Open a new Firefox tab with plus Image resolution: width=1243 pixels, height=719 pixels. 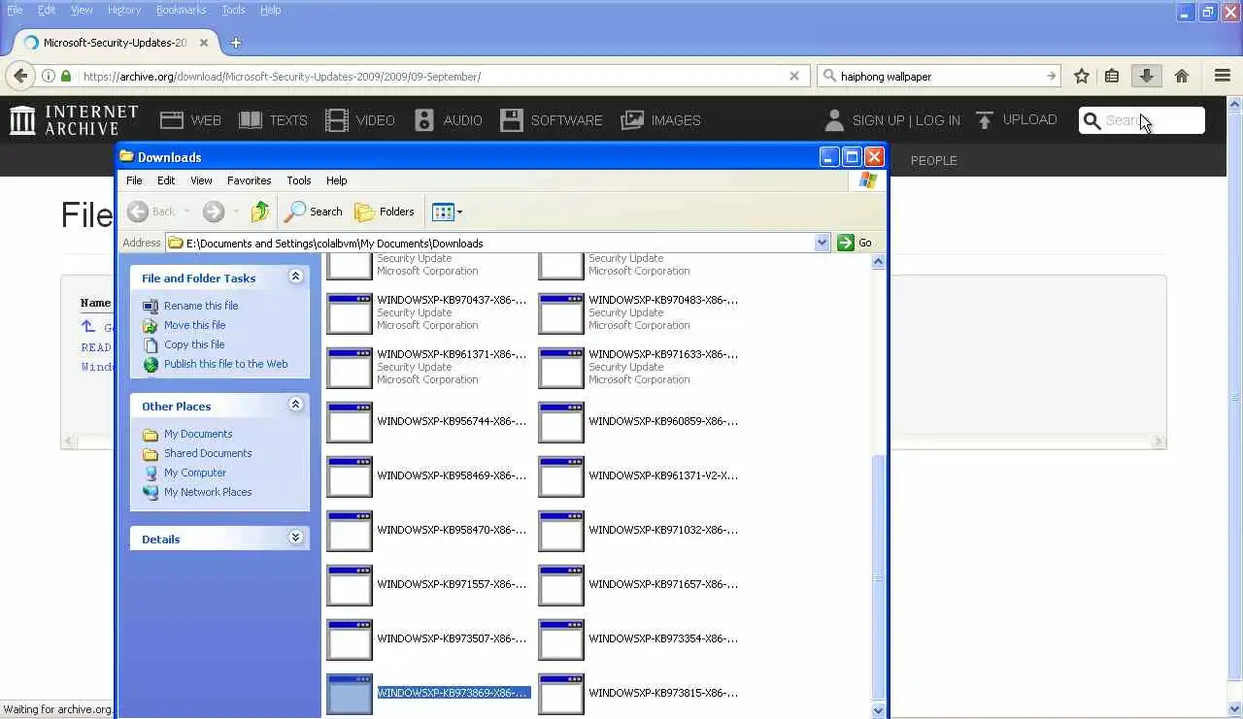(236, 43)
